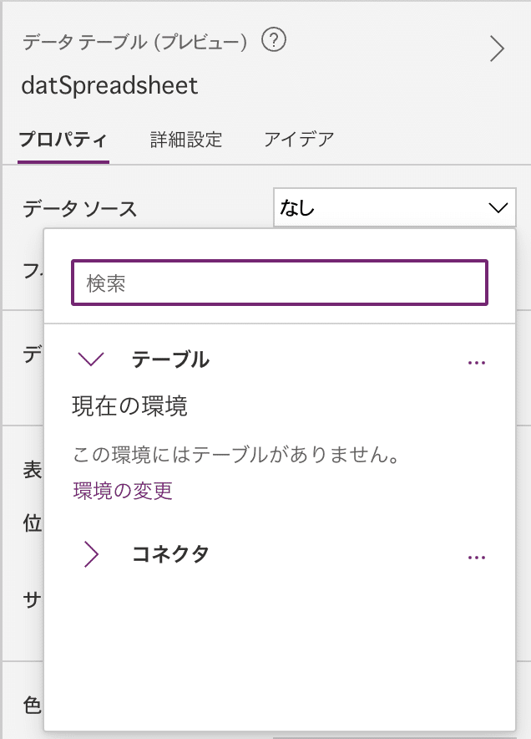The height and width of the screenshot is (739, 531).
Task: Click the 環境の変更 link
Action: [123, 491]
